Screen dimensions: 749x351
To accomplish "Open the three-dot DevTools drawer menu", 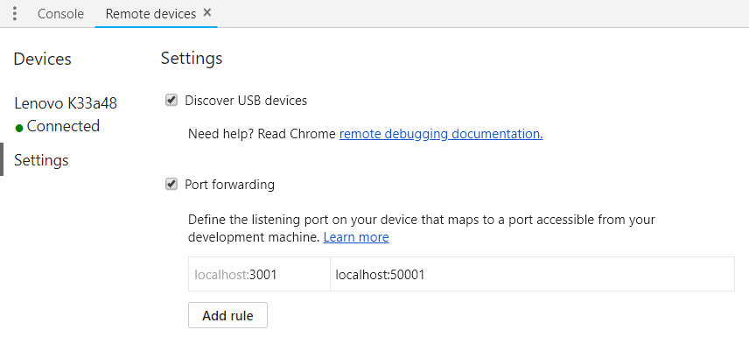I will (x=15, y=14).
